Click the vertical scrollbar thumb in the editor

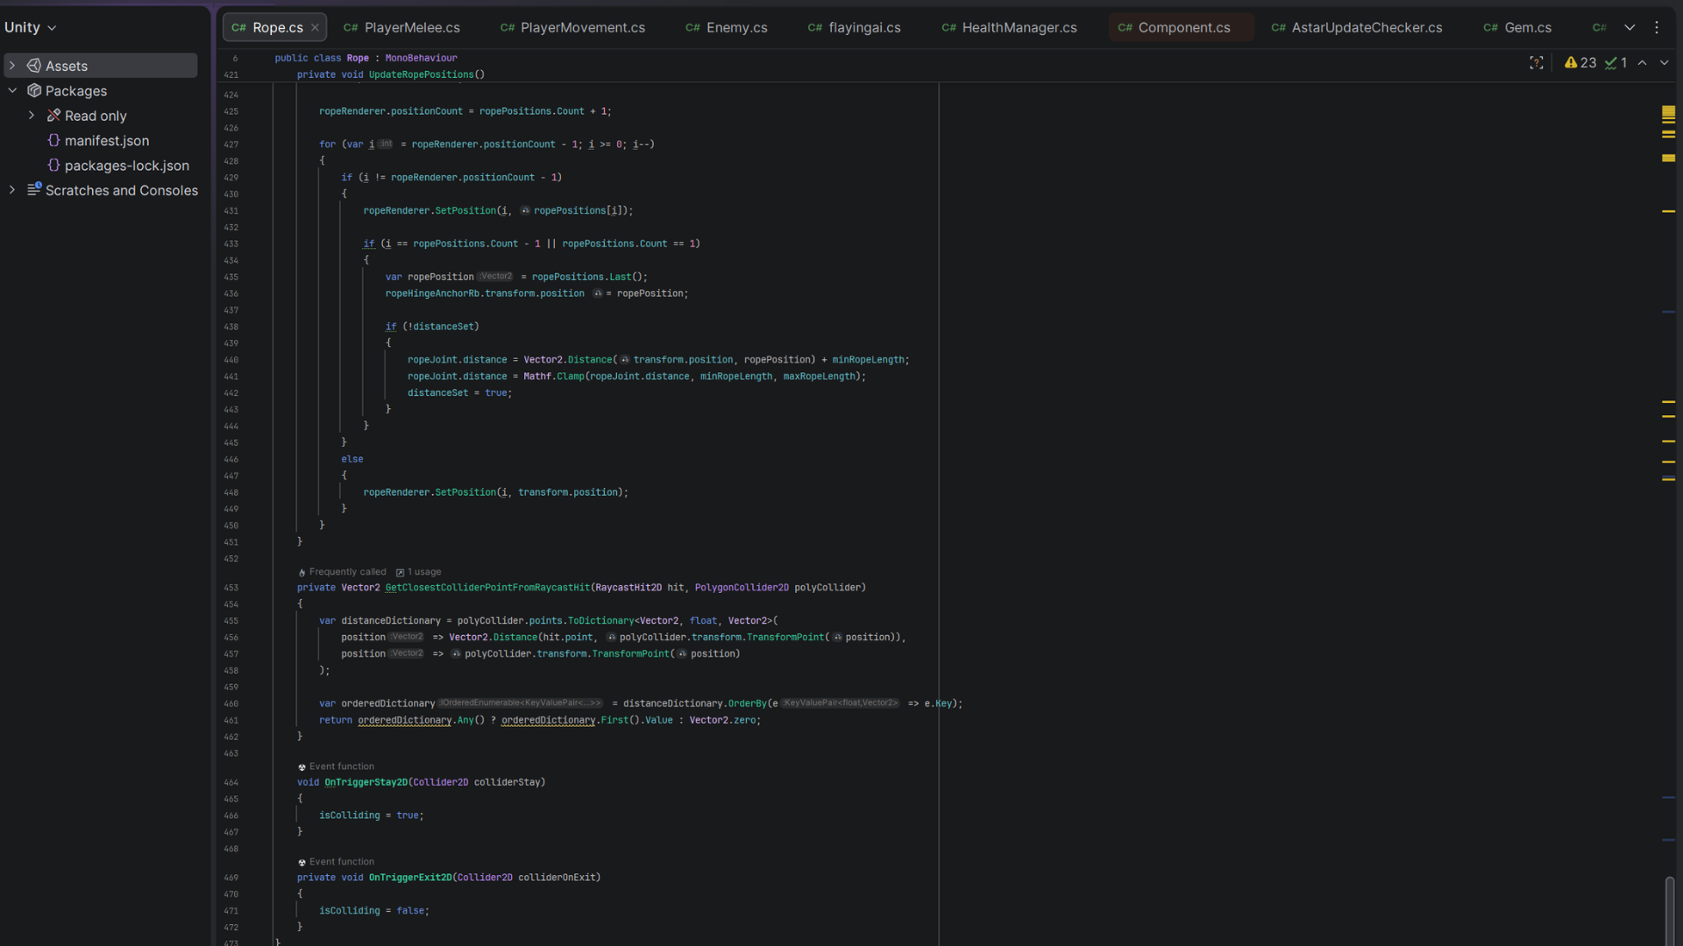point(1669,909)
